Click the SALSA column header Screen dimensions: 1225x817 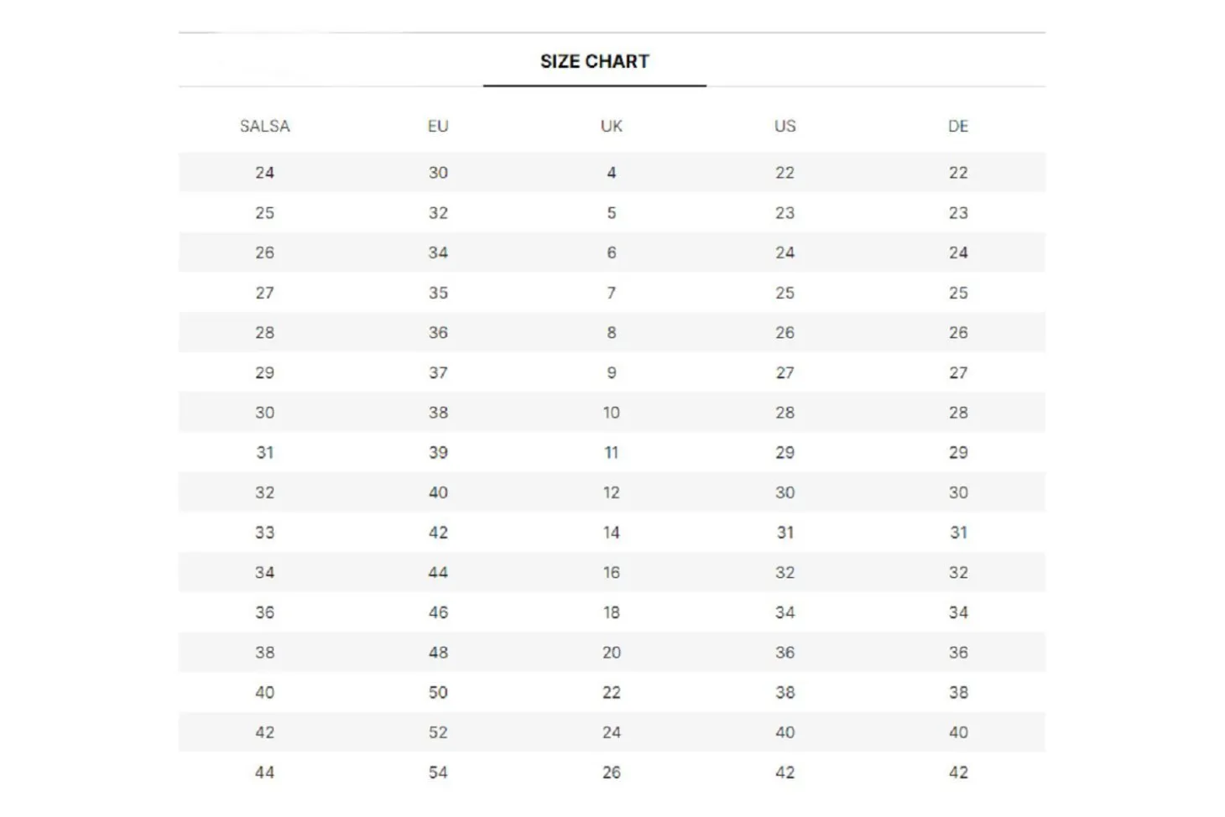click(x=265, y=126)
